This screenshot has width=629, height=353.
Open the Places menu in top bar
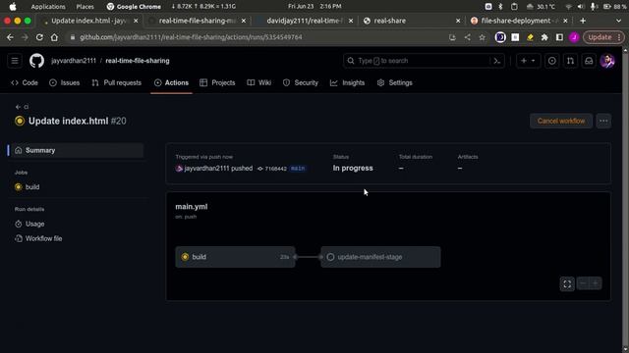[86, 7]
